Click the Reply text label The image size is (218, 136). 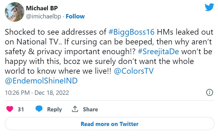point(54,109)
